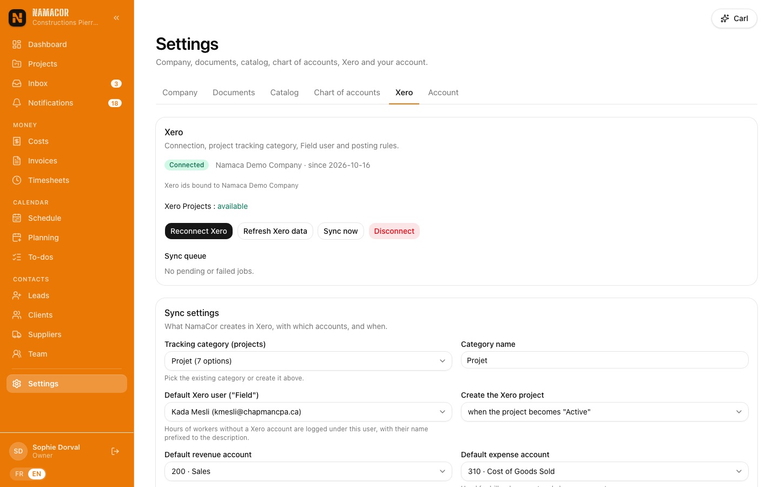Viewport: 779px width, 487px height.
Task: Expand the Tracking category (projects) dropdown
Action: [x=308, y=361]
